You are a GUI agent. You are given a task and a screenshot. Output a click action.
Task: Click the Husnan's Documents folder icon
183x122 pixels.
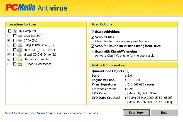click(x=20, y=64)
